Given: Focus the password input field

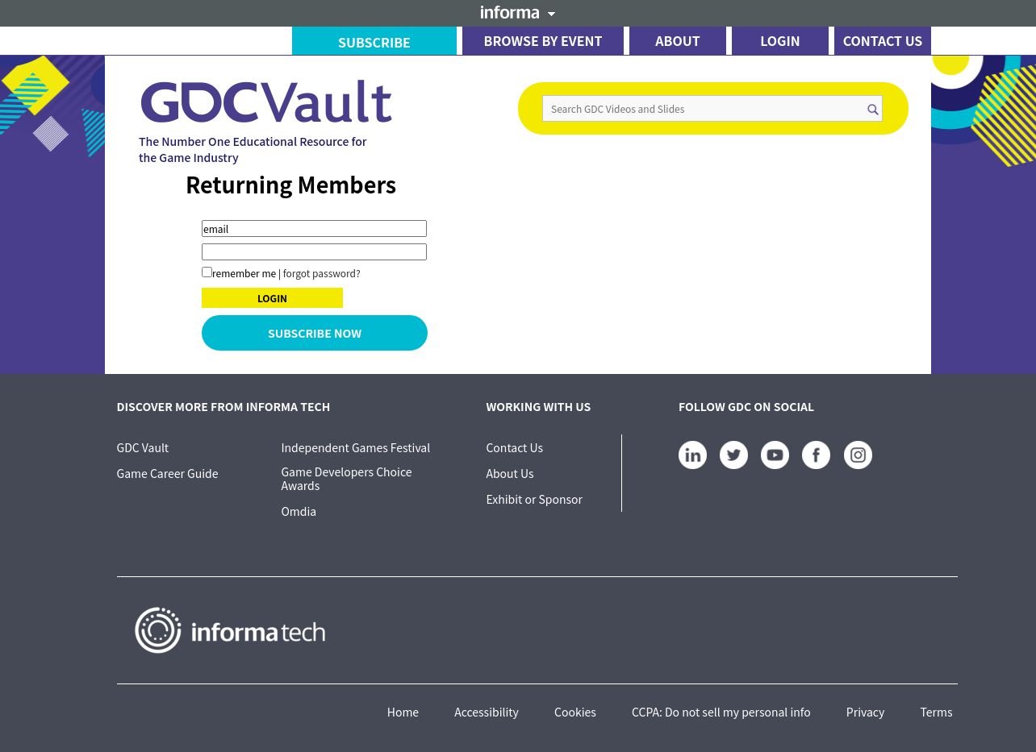Looking at the screenshot, I should (x=314, y=252).
